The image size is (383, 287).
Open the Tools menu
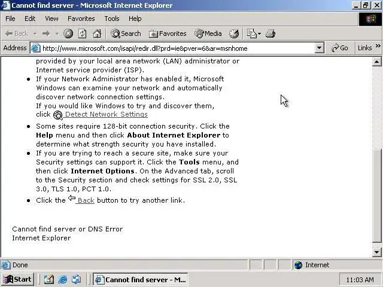112,19
